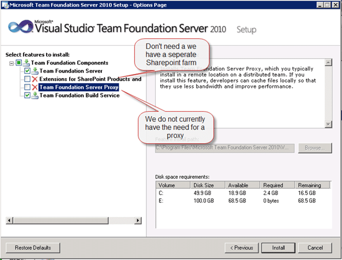Screen dimensions: 342x260
Task: Click description box scroll up arrow
Action: pos(328,62)
